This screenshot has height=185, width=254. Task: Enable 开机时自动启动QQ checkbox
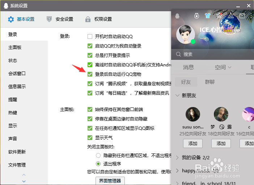coord(90,36)
